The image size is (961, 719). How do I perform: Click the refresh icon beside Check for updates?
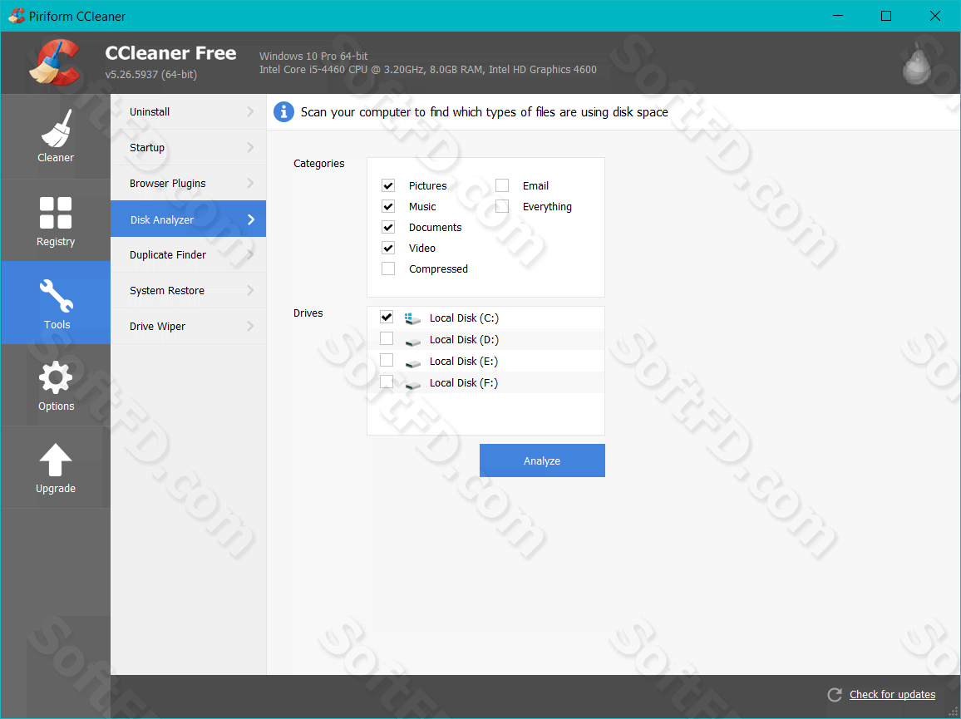point(834,695)
